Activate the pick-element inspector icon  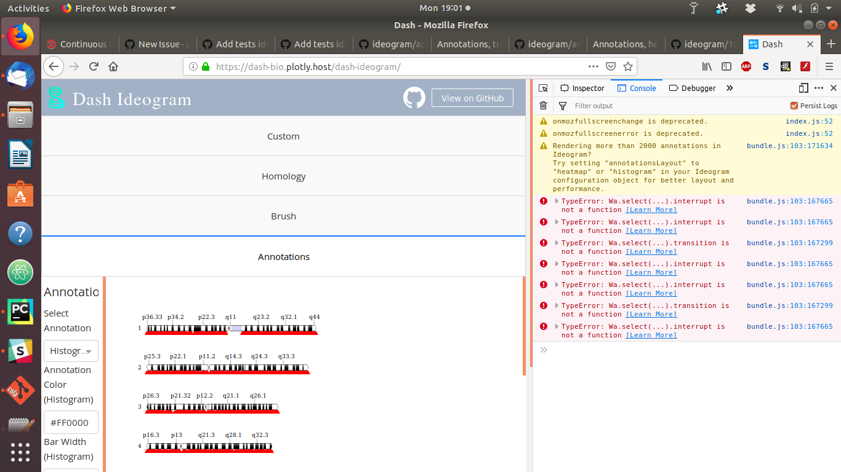click(x=544, y=88)
